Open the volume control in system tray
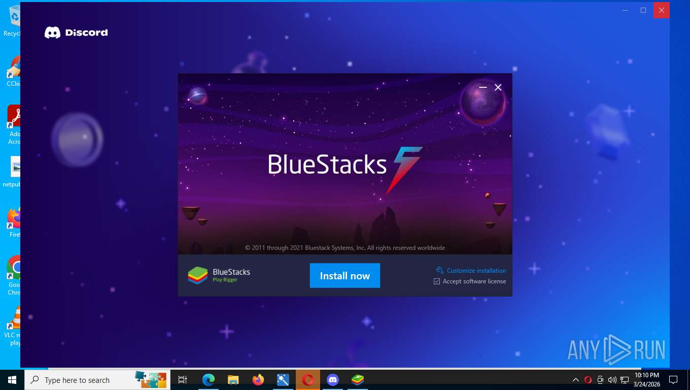 click(x=612, y=380)
